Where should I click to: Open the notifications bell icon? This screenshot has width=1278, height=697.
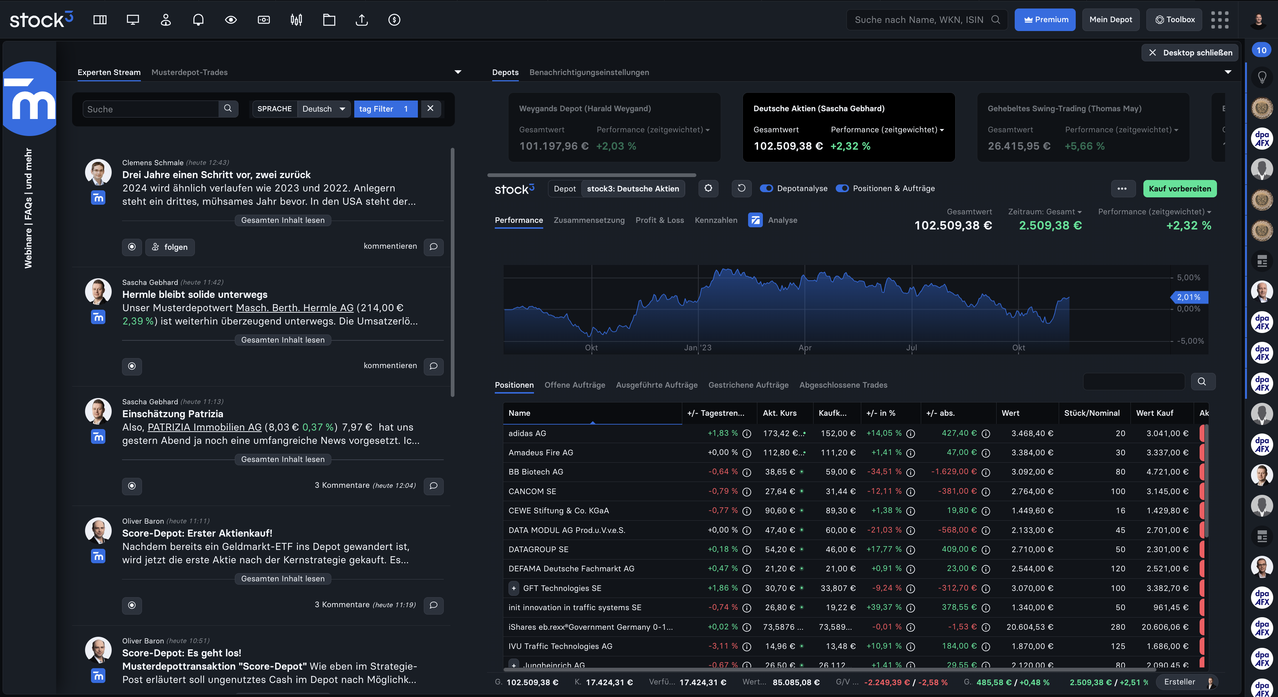point(198,20)
